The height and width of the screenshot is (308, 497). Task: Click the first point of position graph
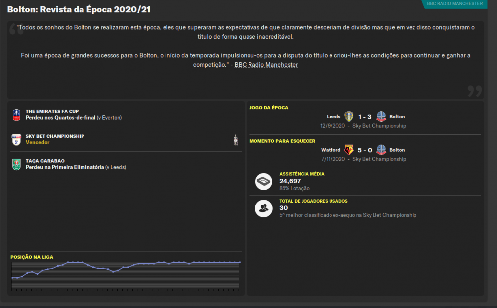13,278
